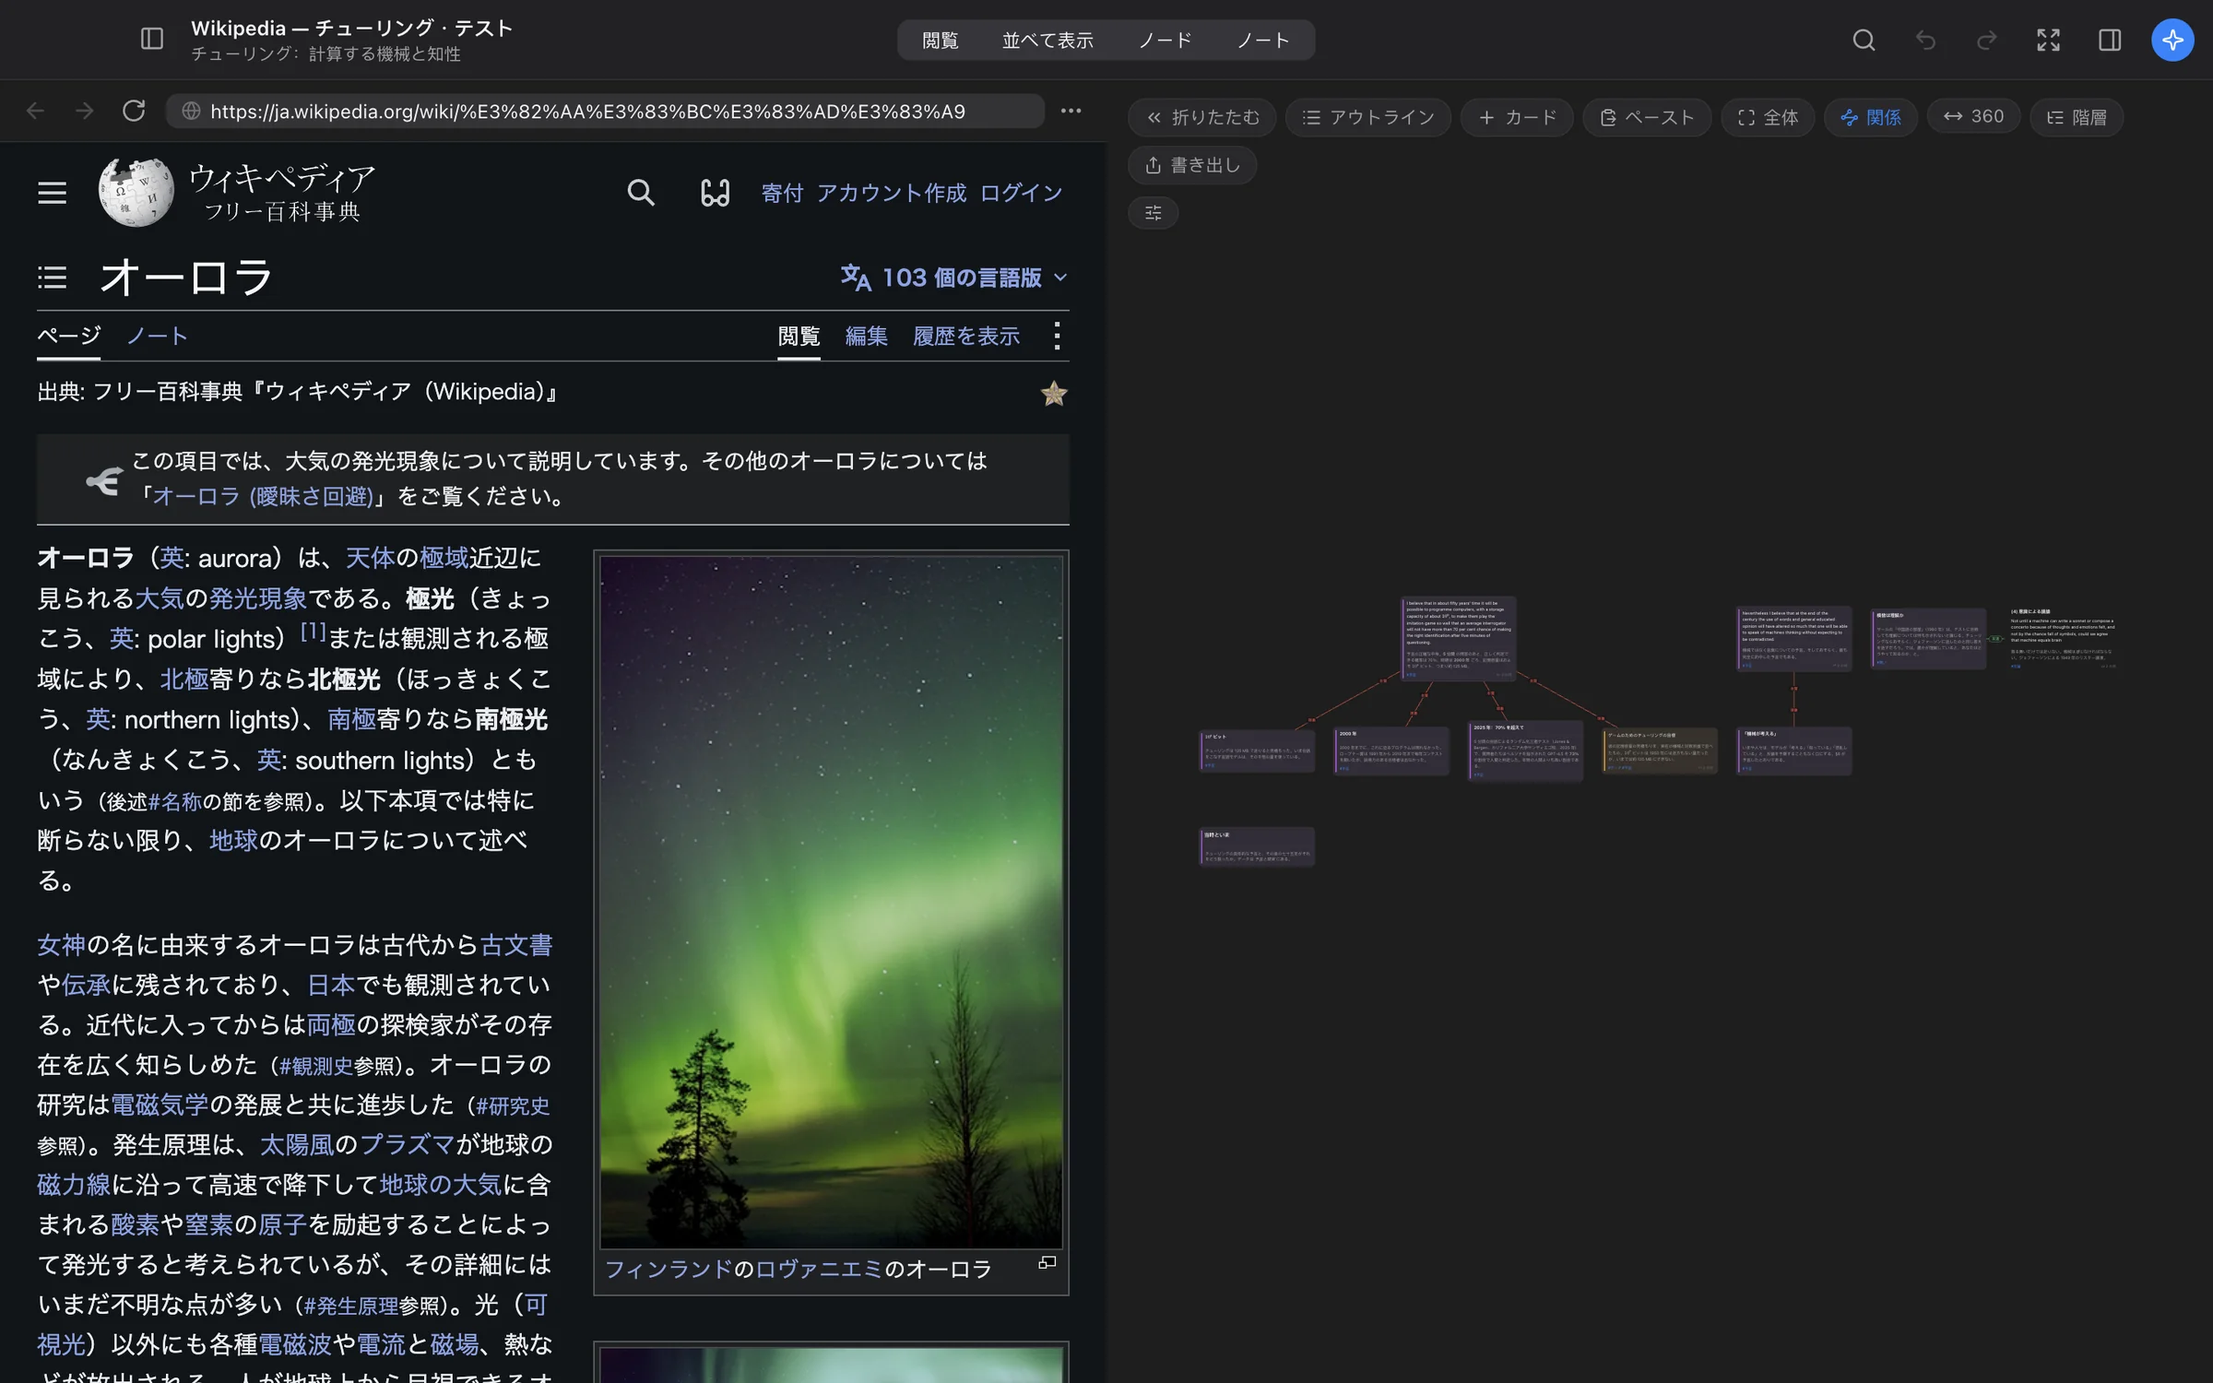Go back with the browser back arrow
Image resolution: width=2213 pixels, height=1383 pixels.
35,111
